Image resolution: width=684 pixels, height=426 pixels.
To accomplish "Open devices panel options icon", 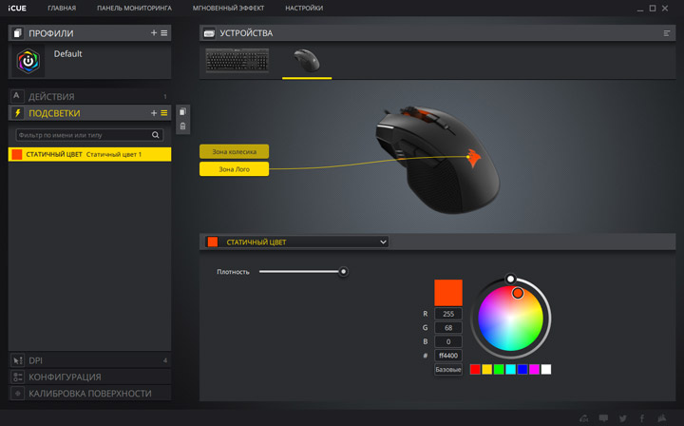I will pyautogui.click(x=667, y=33).
